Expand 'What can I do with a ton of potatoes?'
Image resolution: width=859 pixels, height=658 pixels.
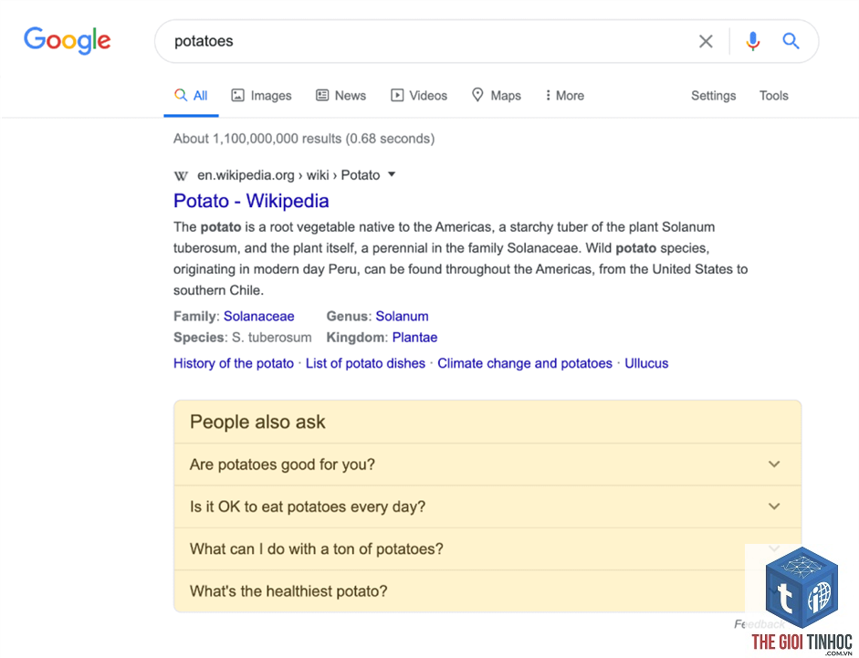coord(487,548)
